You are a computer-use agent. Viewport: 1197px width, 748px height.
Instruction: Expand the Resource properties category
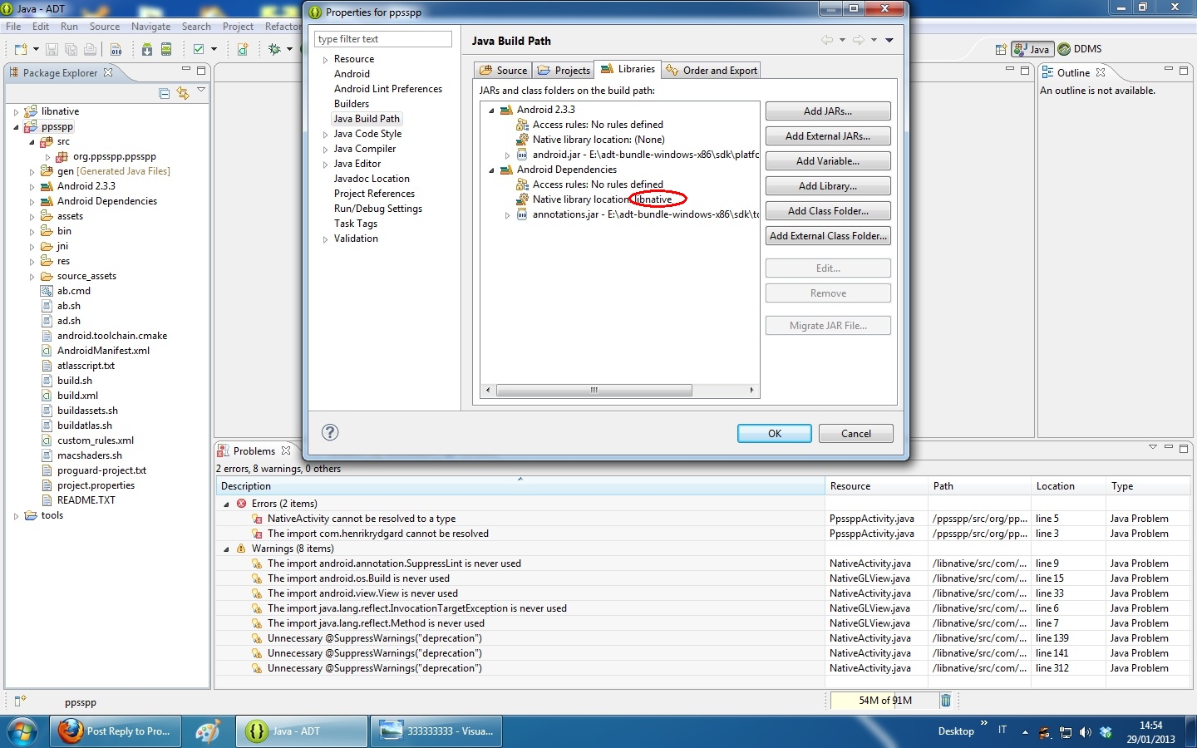[325, 60]
